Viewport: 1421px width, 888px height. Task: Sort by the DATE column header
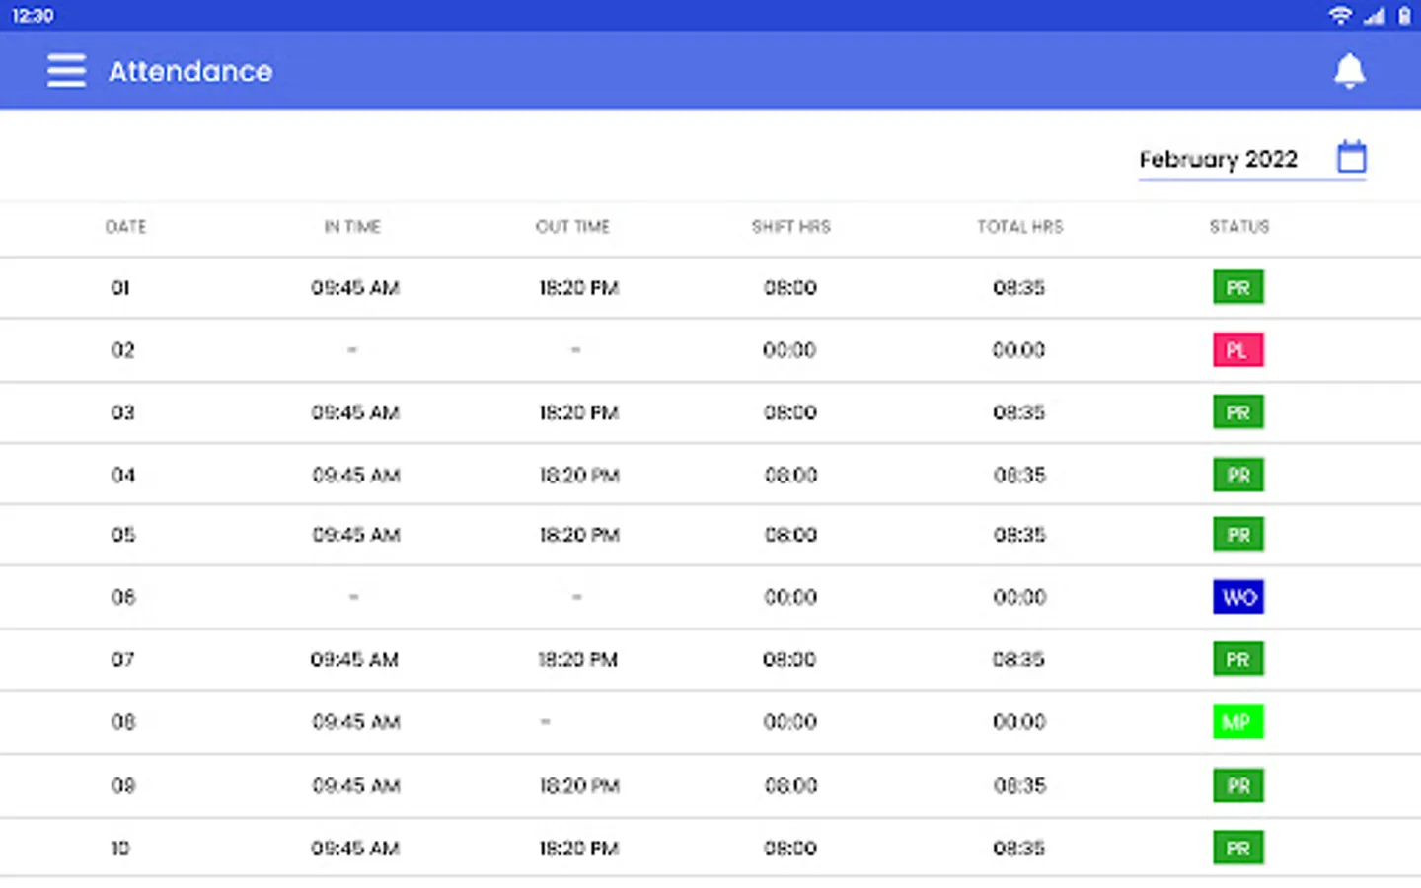[x=125, y=227]
